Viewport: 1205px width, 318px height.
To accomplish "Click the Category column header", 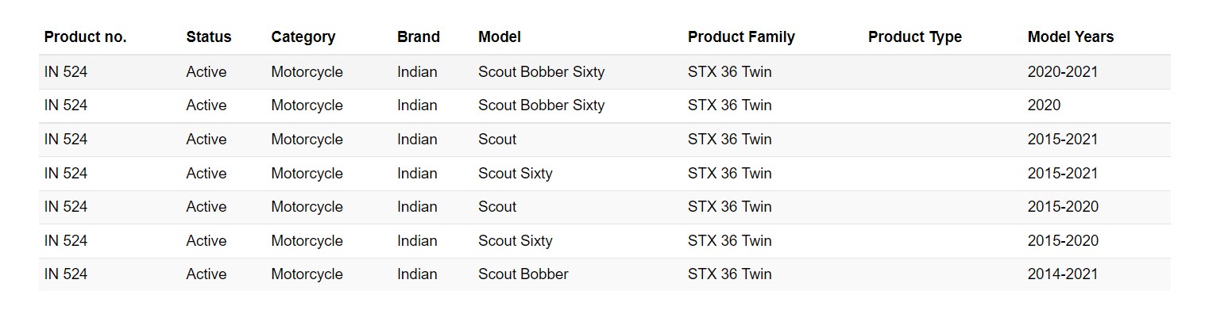I will tap(303, 37).
